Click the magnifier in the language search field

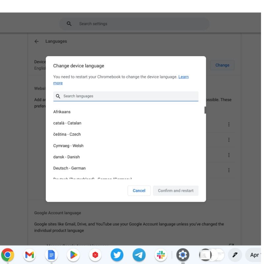point(58,96)
